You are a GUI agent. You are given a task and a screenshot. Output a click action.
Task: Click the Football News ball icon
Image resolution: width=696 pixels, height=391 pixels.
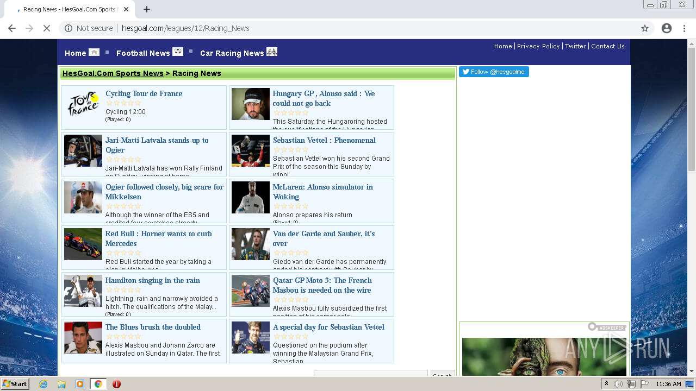point(178,52)
